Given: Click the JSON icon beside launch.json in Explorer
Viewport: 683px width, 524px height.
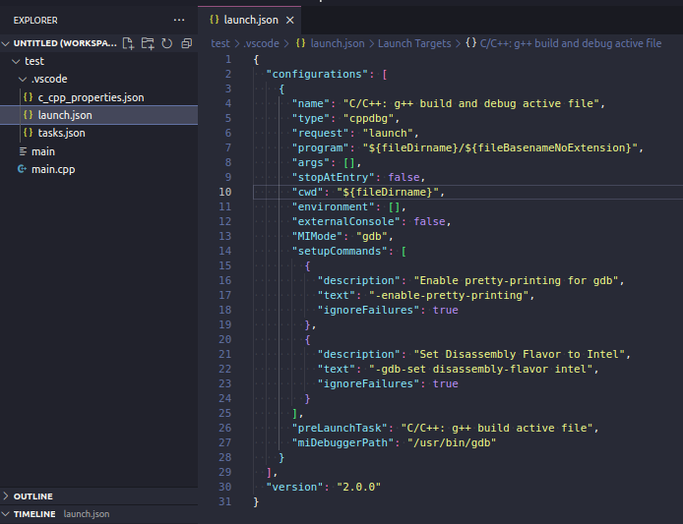Looking at the screenshot, I should pyautogui.click(x=28, y=114).
